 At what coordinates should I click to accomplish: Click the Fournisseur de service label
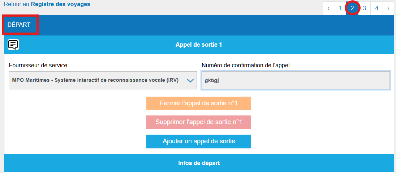click(x=38, y=66)
